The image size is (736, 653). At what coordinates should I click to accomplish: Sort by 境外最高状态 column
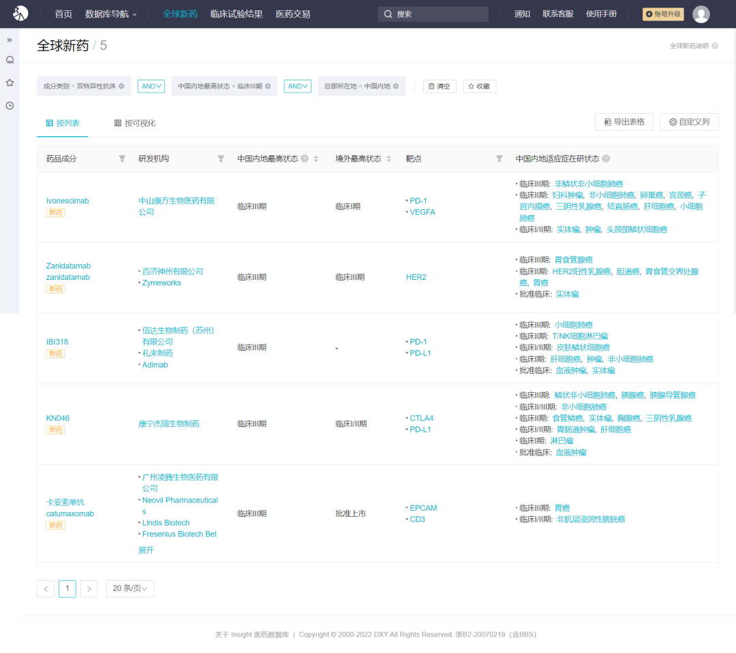[388, 159]
